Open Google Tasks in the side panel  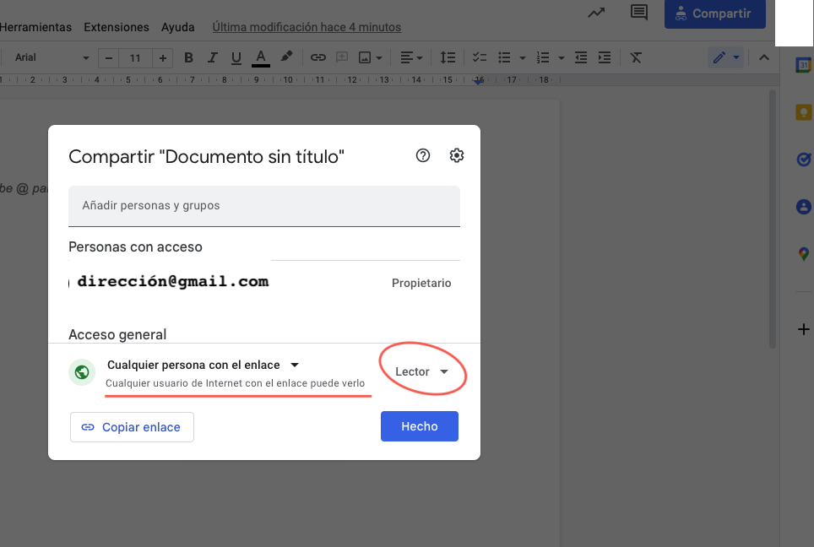[x=804, y=160]
